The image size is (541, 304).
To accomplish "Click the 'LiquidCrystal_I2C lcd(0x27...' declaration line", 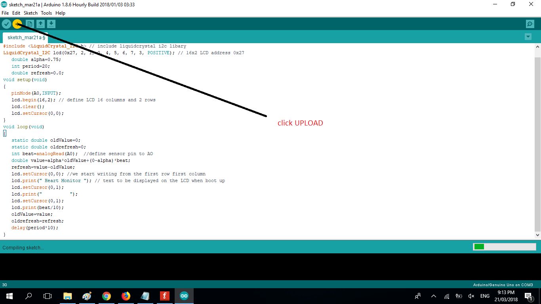I will (124, 53).
